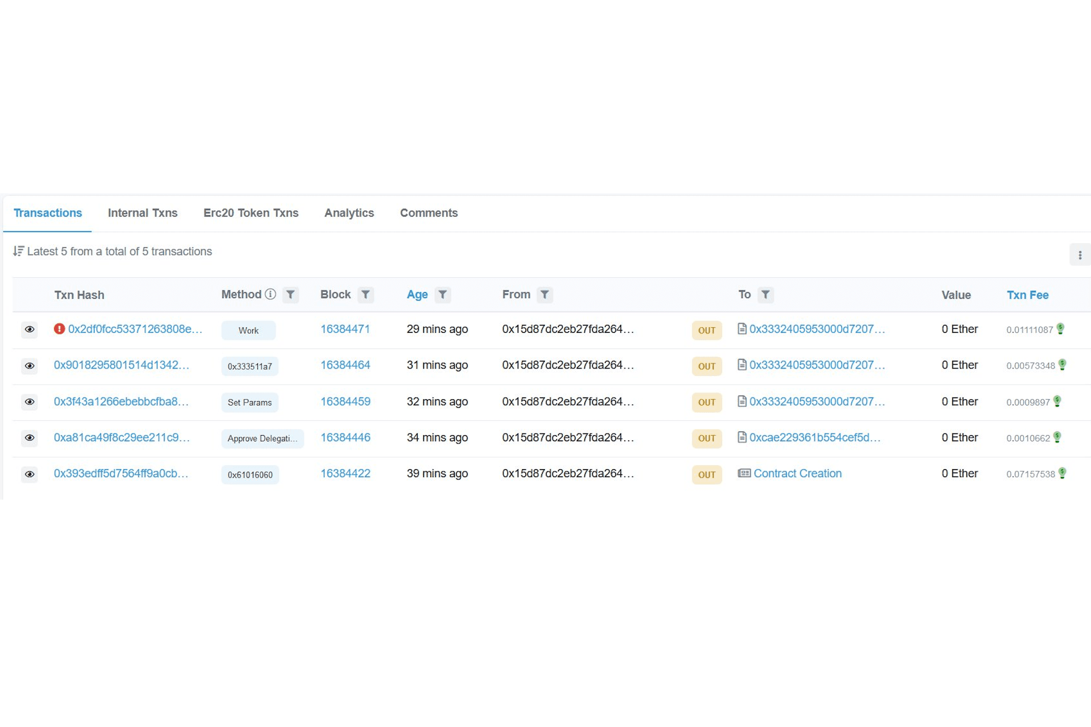1091x727 pixels.
Task: Click the green fee icon for 0.0009897
Action: (x=1057, y=401)
